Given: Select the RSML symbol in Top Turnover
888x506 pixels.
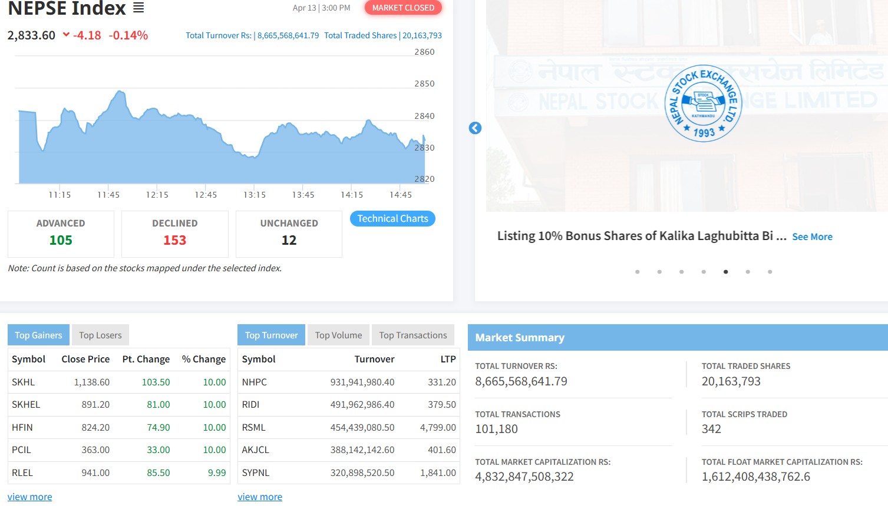Looking at the screenshot, I should (254, 428).
